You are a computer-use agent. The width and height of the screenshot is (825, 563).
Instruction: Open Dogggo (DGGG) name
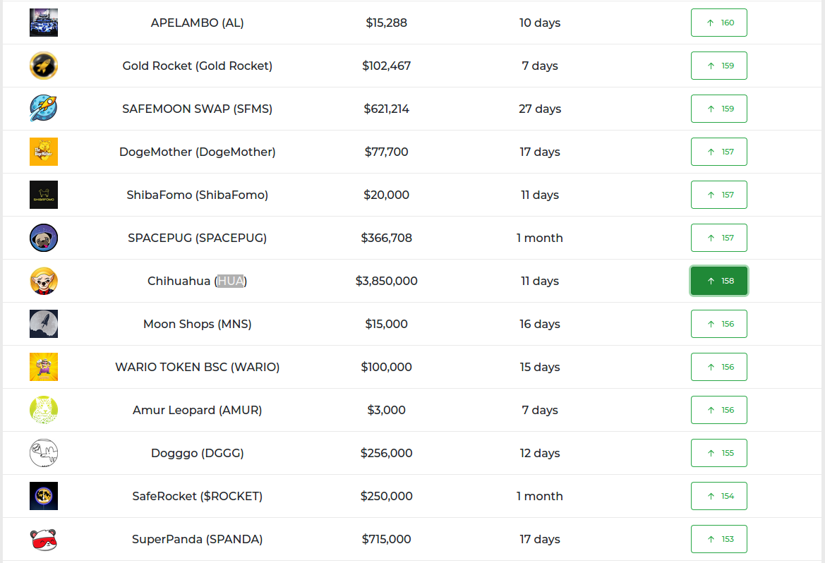(198, 453)
